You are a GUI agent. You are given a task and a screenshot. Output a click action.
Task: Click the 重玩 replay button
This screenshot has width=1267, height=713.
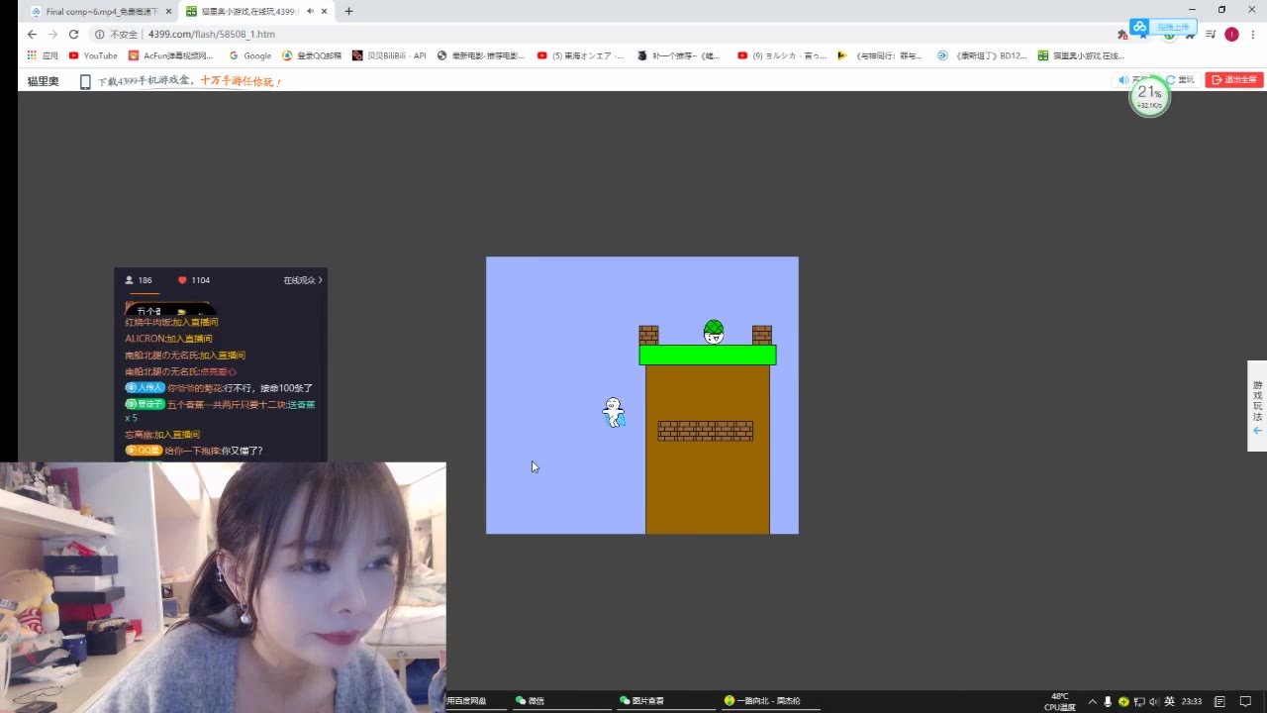pos(1180,80)
